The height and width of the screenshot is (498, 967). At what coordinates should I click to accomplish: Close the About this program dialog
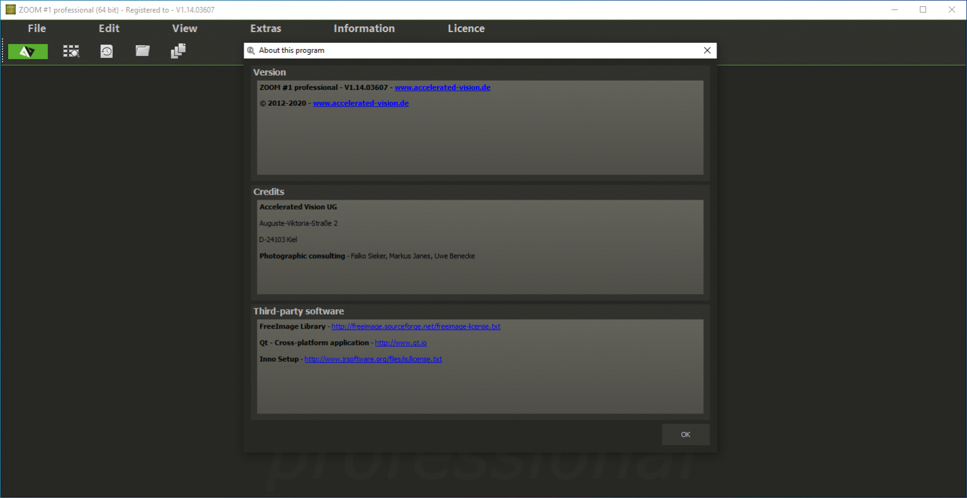coord(707,50)
